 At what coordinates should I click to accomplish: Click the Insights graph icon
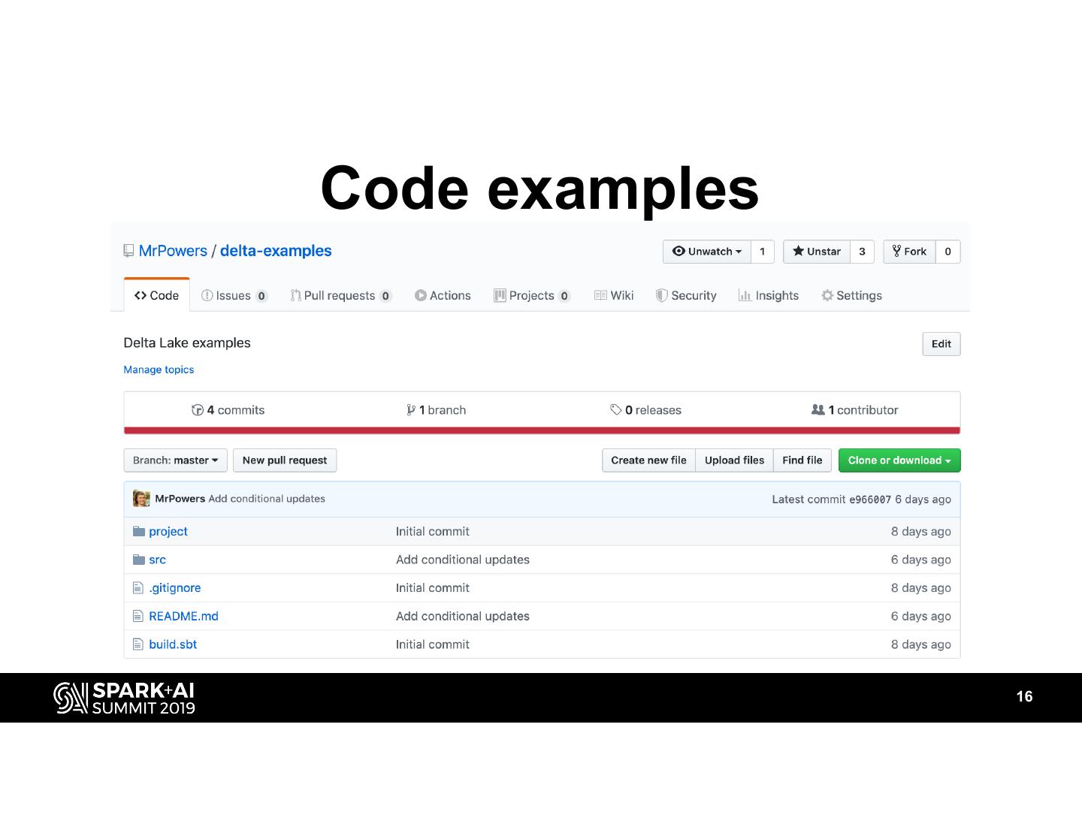click(x=744, y=295)
